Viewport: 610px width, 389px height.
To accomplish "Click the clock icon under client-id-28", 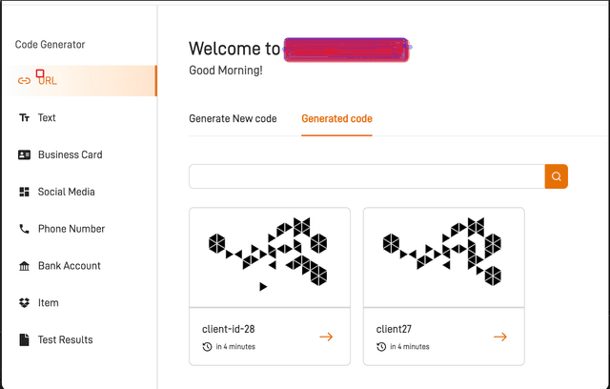I will [208, 347].
